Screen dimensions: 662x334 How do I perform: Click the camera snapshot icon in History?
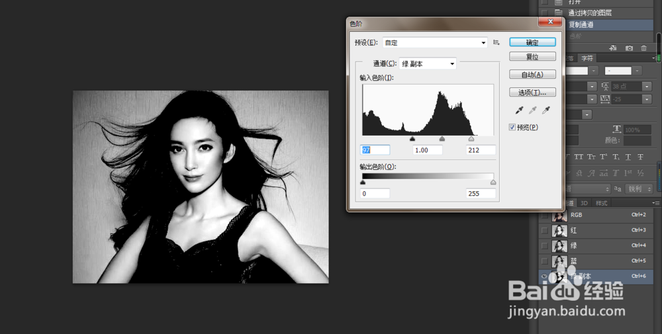click(629, 48)
